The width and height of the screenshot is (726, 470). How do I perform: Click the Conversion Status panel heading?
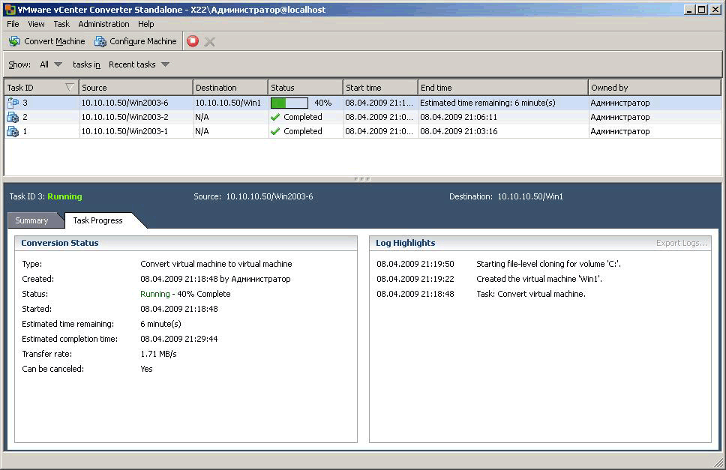coord(60,243)
